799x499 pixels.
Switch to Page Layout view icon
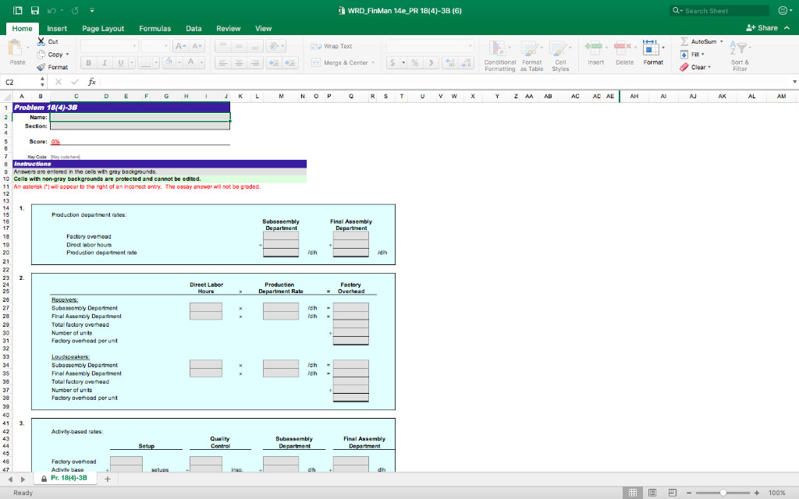tap(652, 493)
